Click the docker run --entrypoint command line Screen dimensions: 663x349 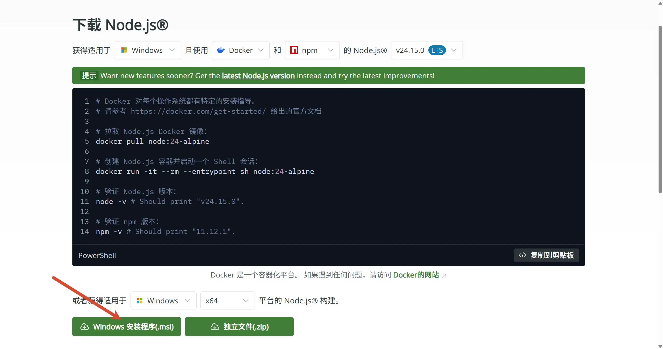tap(205, 172)
